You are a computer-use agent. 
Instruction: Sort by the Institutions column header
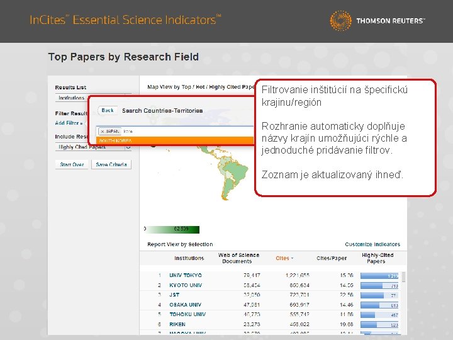189,258
